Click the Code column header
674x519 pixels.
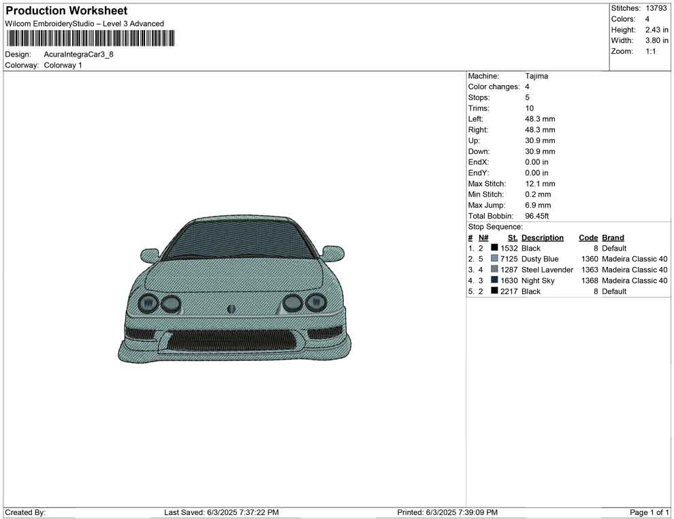pyautogui.click(x=588, y=238)
